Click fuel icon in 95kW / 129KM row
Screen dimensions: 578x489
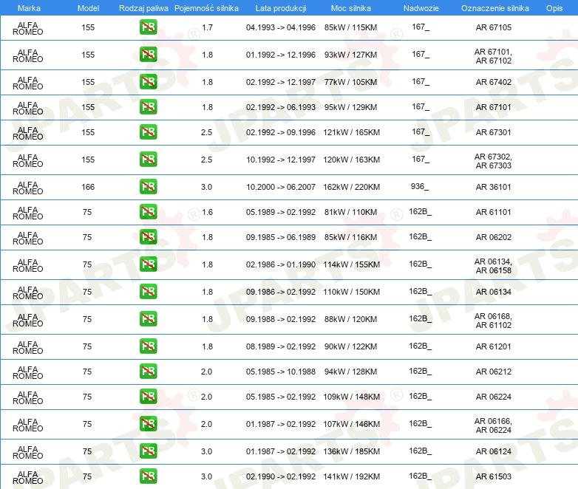point(148,107)
